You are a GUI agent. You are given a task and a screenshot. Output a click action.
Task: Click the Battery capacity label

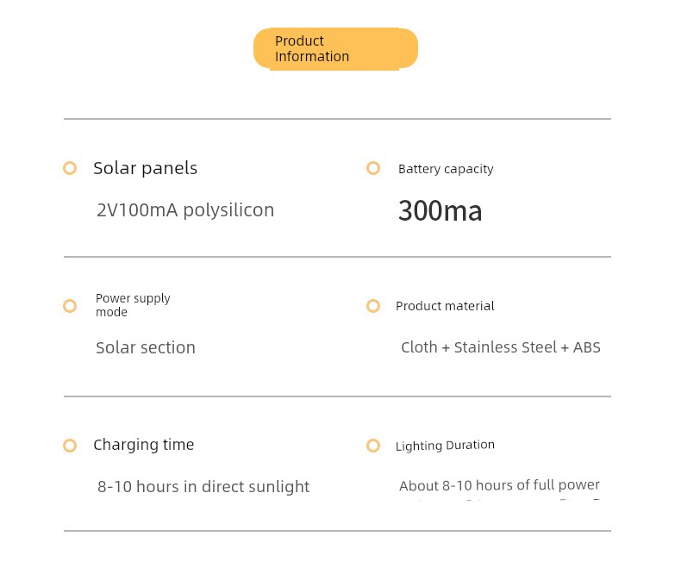tap(446, 169)
